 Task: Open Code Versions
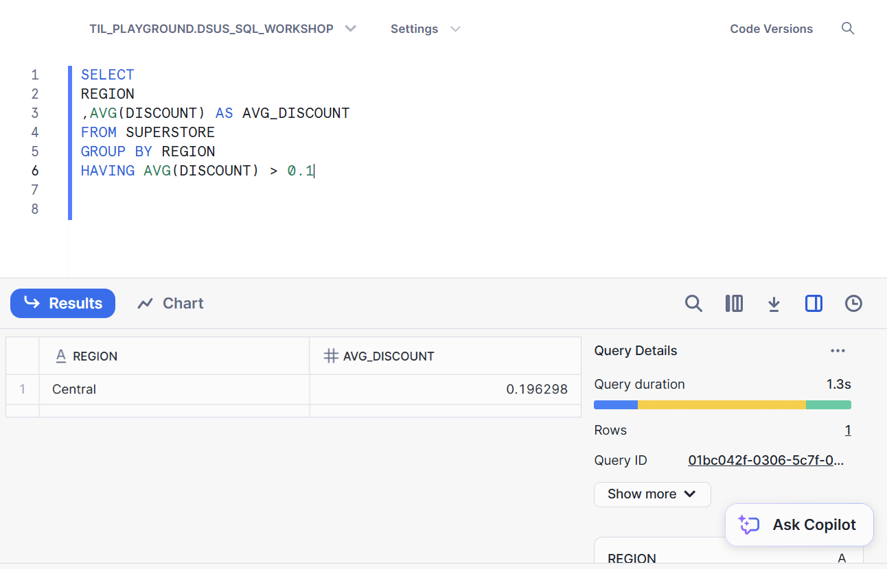point(771,29)
